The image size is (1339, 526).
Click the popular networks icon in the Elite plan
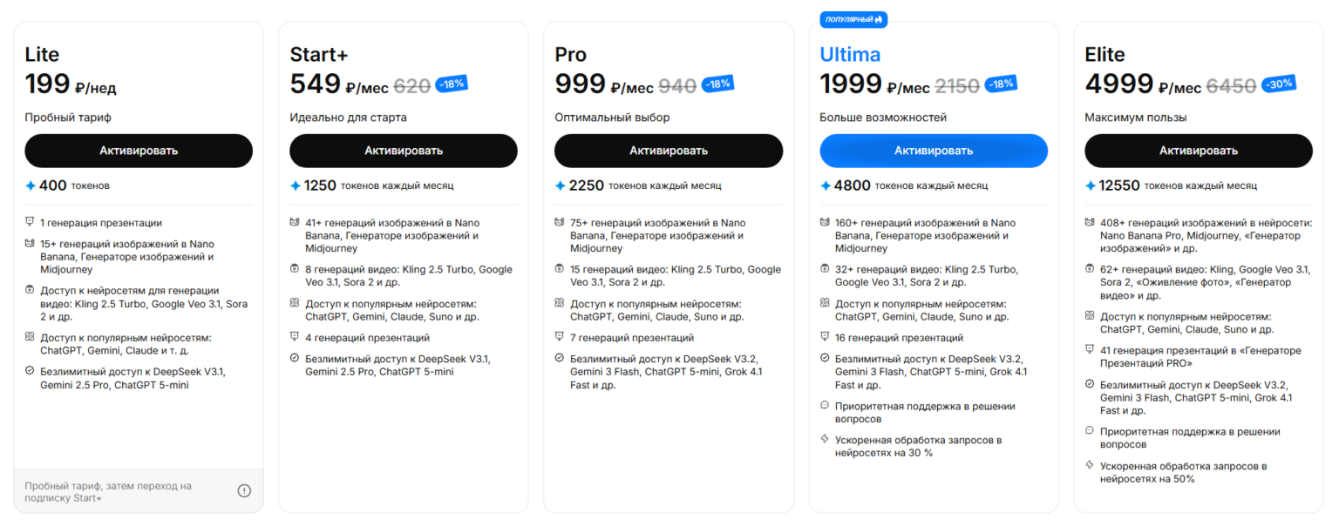coord(1090,317)
